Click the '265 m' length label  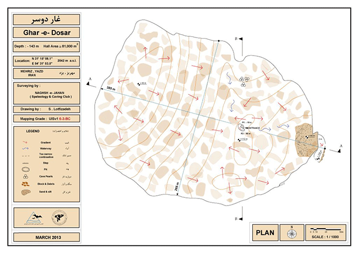176,186
